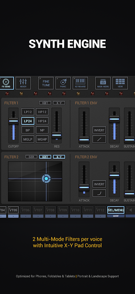Toggle KBT for Filter 1
The width and height of the screenshot is (135, 294).
pyautogui.click(x=45, y=103)
